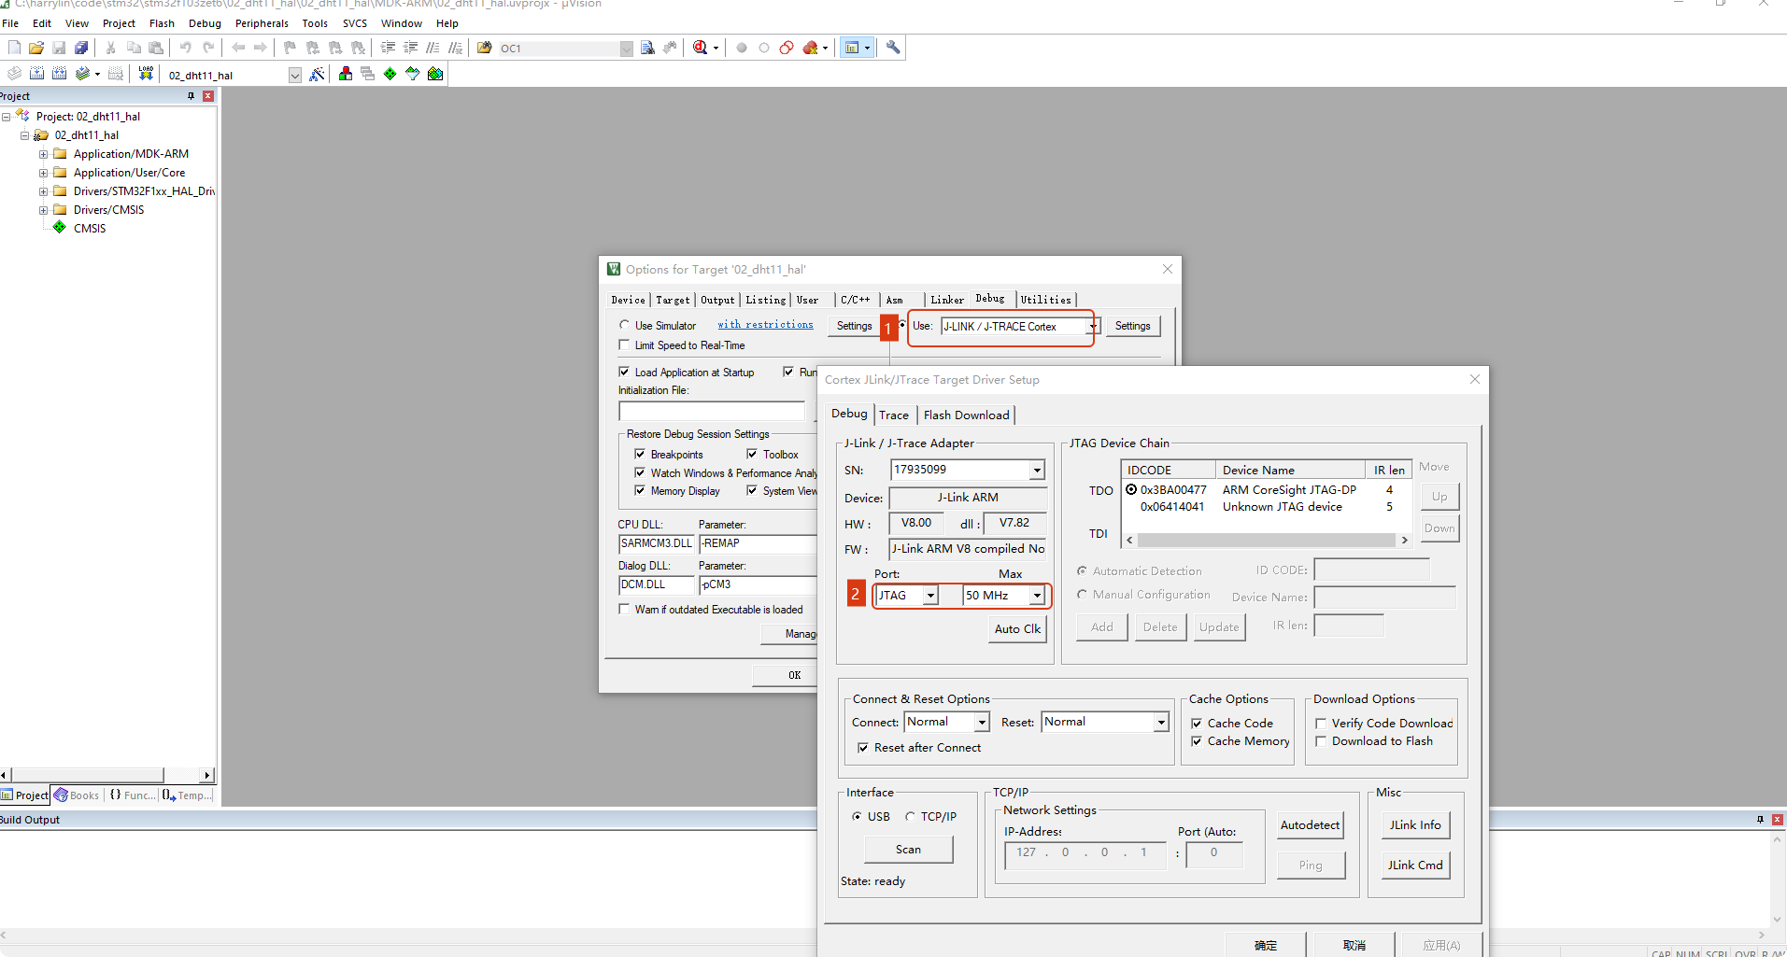Click the Build target icon
Viewport: 1787px width, 957px height.
(x=36, y=74)
